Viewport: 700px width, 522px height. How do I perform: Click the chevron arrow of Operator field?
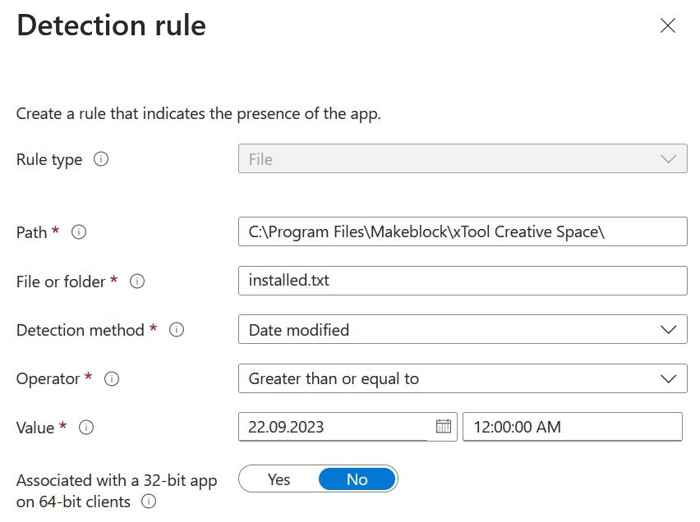[x=668, y=378]
